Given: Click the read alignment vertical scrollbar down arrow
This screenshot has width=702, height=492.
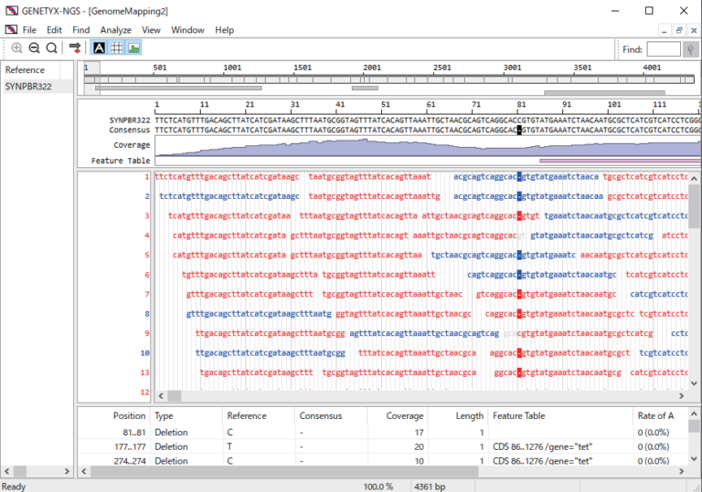Looking at the screenshot, I should pos(694,382).
